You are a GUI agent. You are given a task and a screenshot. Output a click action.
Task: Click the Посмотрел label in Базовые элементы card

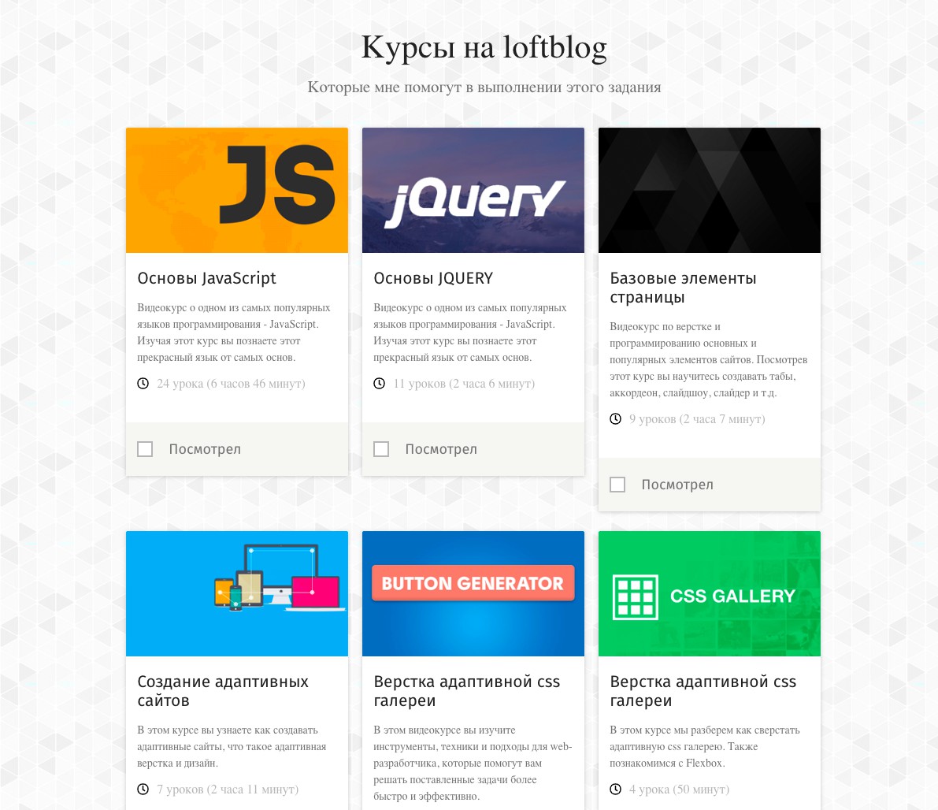[677, 485]
